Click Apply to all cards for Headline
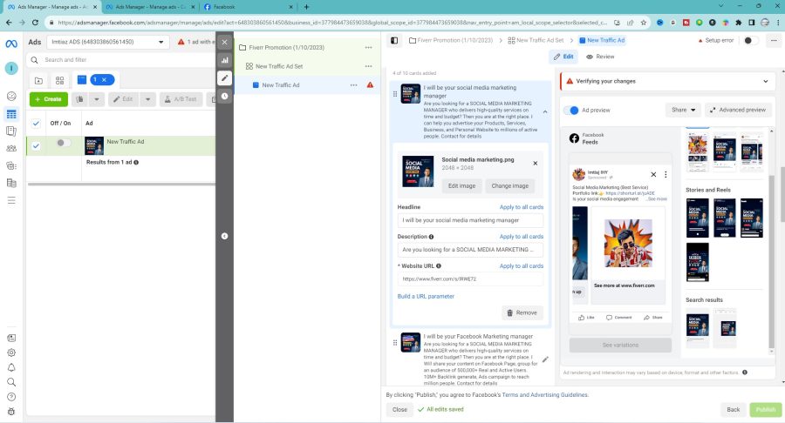785x423 pixels. tap(522, 207)
